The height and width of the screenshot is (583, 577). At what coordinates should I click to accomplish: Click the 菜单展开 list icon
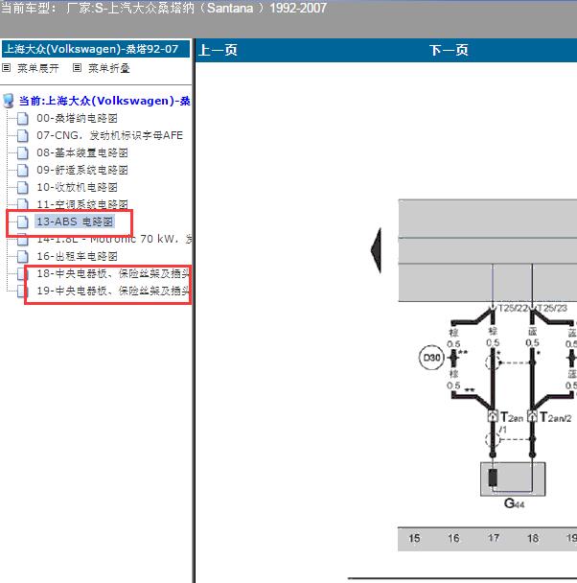(x=7, y=68)
